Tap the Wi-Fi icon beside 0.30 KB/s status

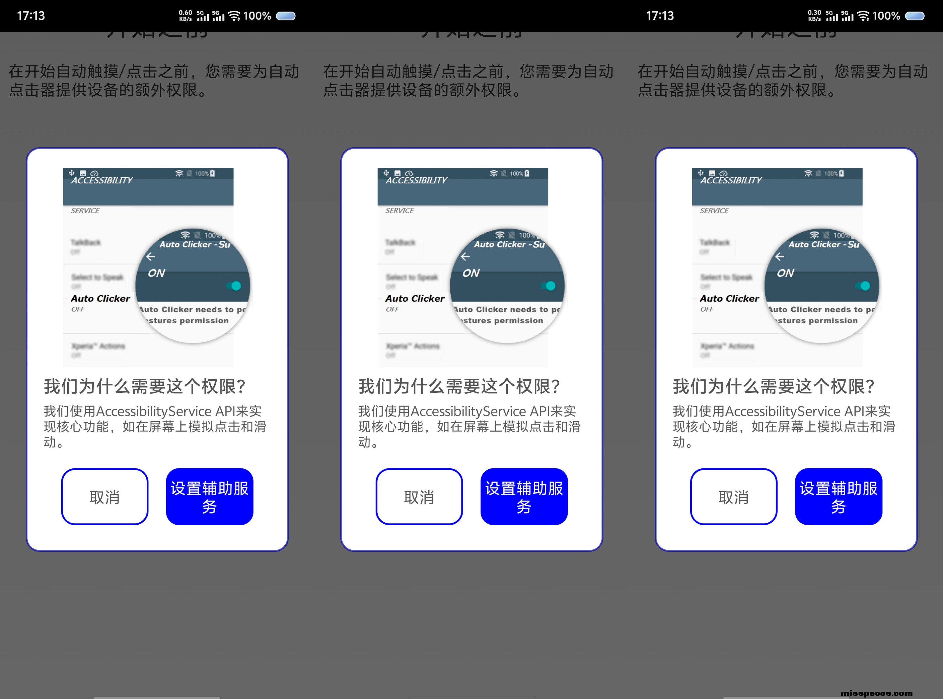pos(863,16)
